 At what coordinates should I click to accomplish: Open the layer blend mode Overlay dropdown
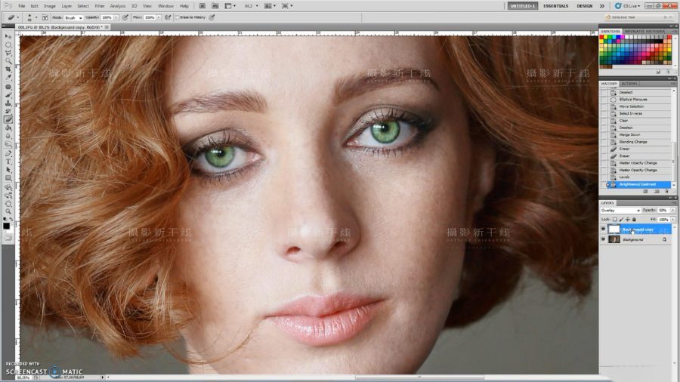click(620, 211)
